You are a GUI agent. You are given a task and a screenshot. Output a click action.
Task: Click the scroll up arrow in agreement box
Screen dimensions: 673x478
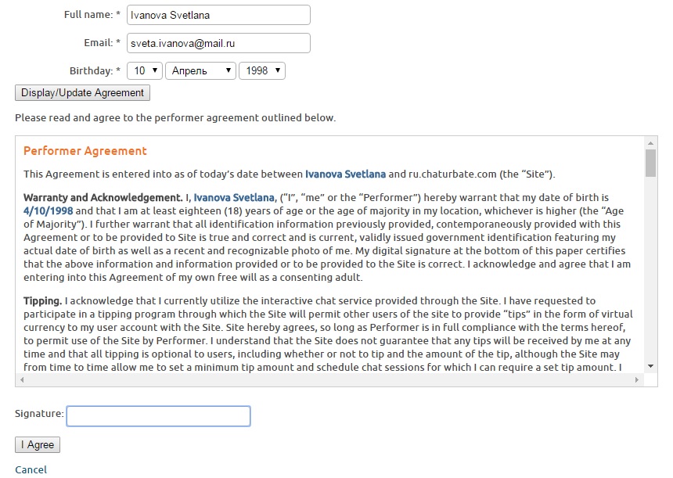(x=650, y=142)
